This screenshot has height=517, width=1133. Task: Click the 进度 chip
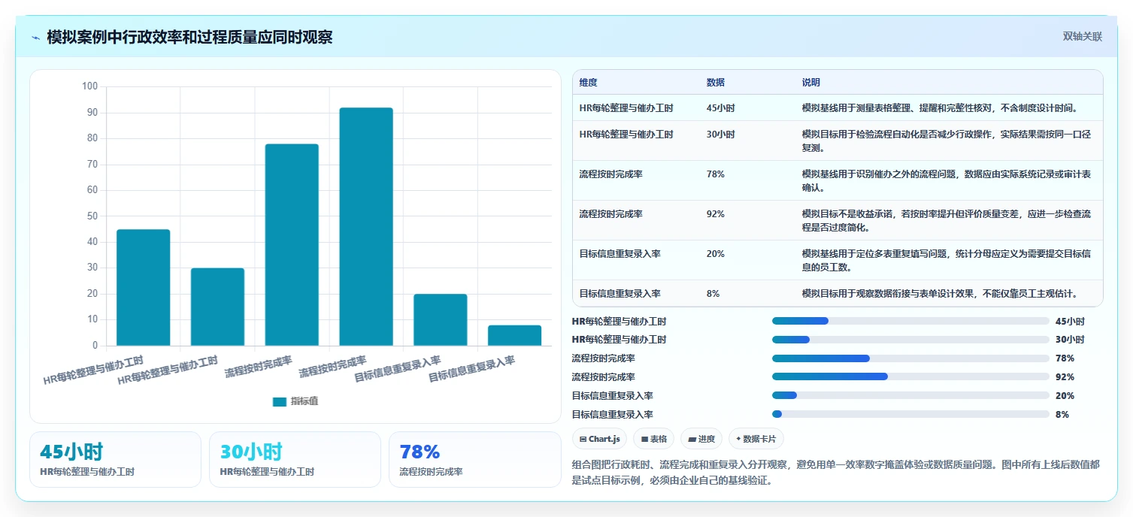[x=701, y=439]
